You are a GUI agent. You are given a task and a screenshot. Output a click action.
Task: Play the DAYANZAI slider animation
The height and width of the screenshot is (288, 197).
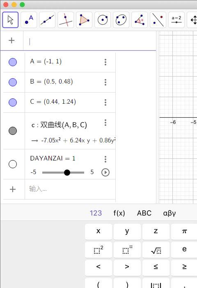105,172
